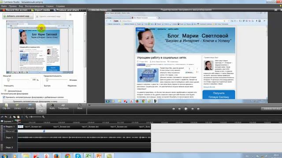Open preview dimensions dropdown above the canvas
The height and width of the screenshot is (158, 282).
pyautogui.click(x=100, y=10)
